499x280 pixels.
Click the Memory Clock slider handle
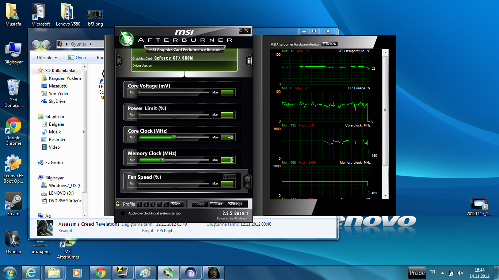click(163, 160)
